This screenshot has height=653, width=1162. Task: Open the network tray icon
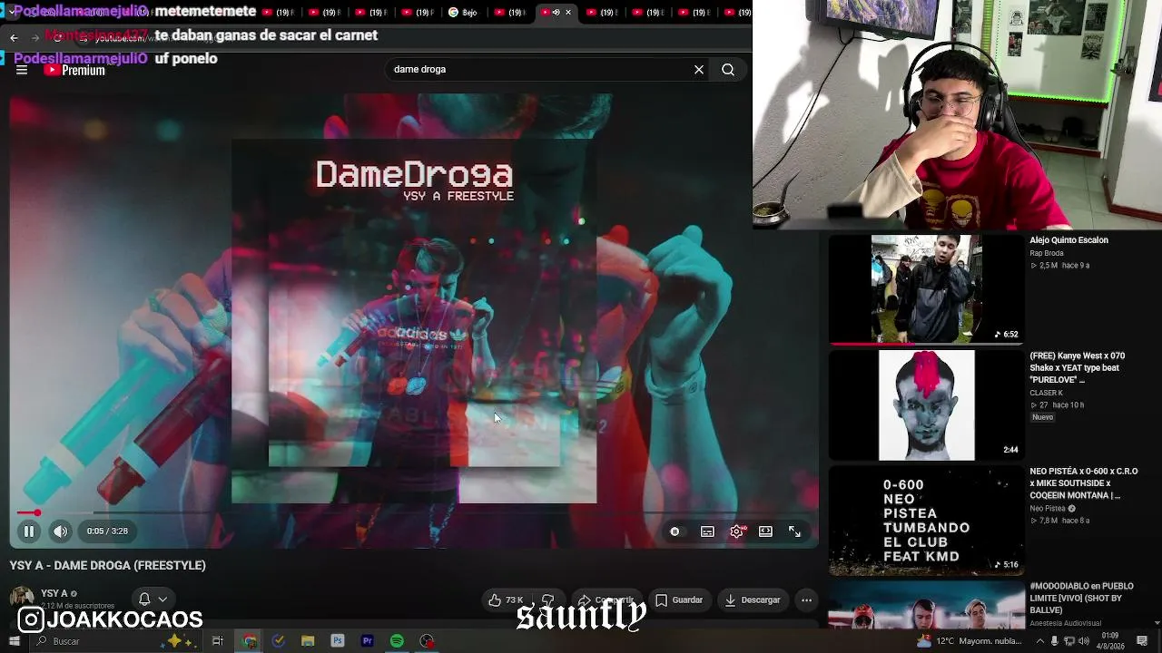point(1069,641)
